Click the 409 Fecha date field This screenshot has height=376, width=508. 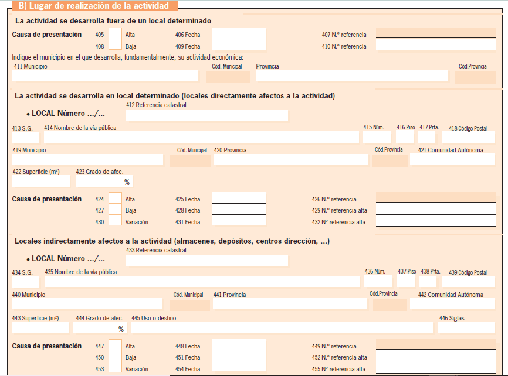coord(239,45)
